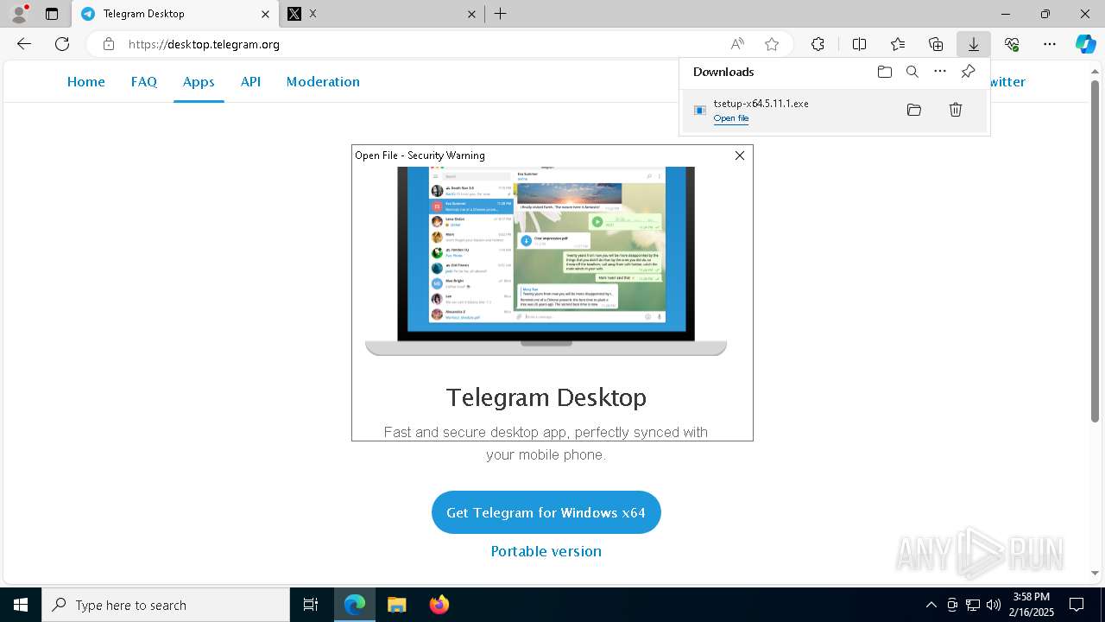This screenshot has width=1105, height=622.
Task: Click the page scrollbar down arrow
Action: tap(1096, 573)
